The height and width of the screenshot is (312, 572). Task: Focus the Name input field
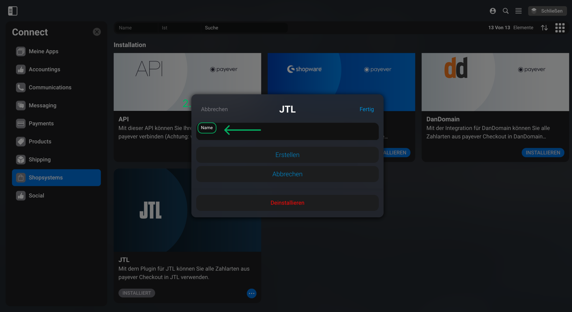coord(287,131)
